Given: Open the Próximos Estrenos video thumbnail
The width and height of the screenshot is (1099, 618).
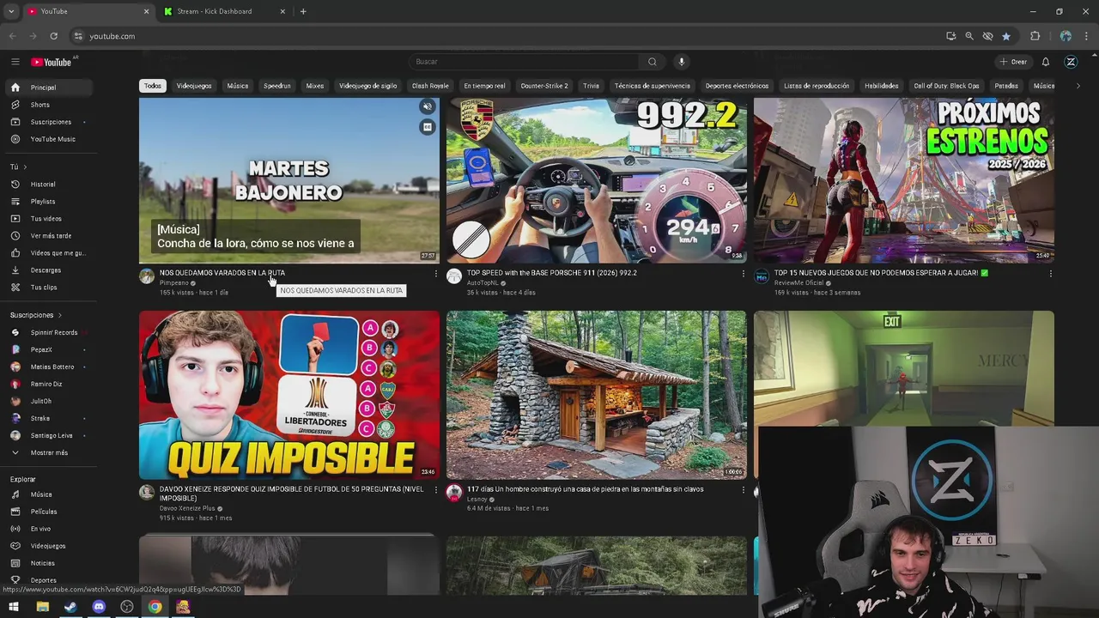Looking at the screenshot, I should tap(904, 180).
